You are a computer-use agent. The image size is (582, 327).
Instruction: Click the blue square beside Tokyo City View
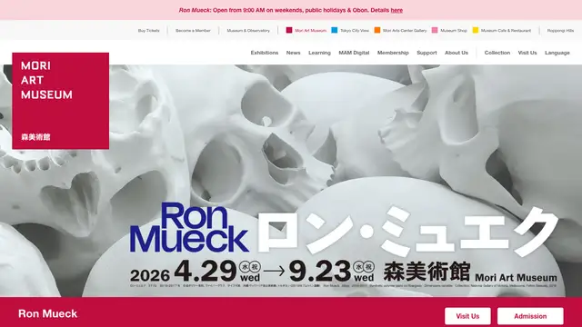(x=335, y=30)
